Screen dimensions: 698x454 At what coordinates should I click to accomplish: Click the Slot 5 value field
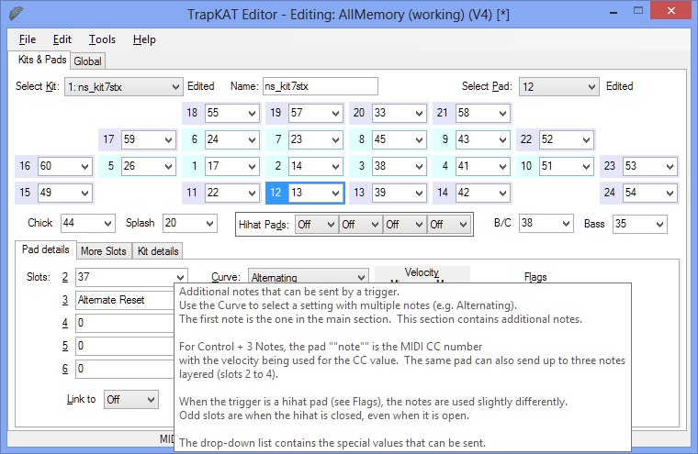[125, 346]
